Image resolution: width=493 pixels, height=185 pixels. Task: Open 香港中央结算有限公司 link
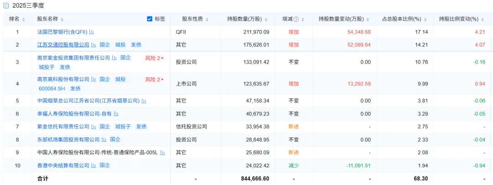pyautogui.click(x=63, y=165)
